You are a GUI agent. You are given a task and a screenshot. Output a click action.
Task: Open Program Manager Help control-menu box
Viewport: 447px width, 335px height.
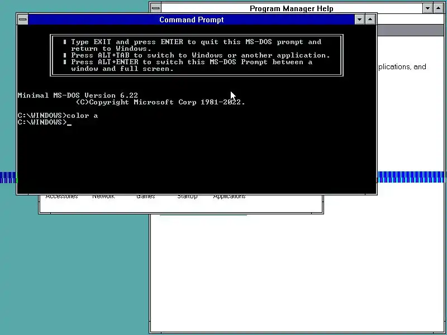[156, 8]
